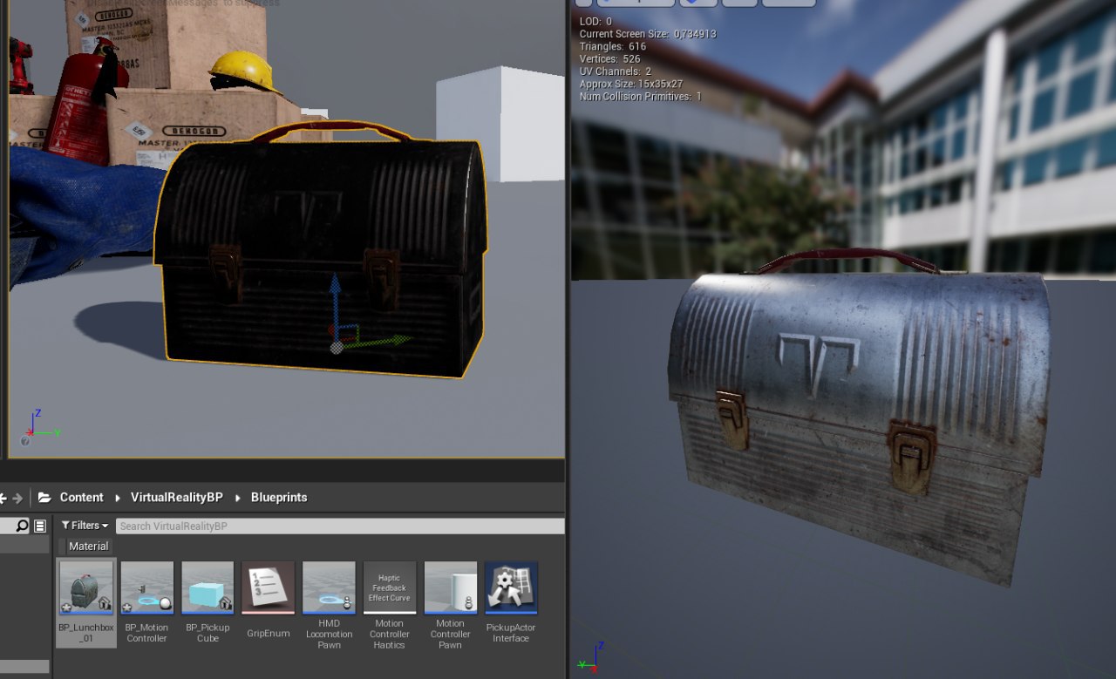
Task: Select the Motion Controller Pawn thumbnail
Action: [x=451, y=588]
